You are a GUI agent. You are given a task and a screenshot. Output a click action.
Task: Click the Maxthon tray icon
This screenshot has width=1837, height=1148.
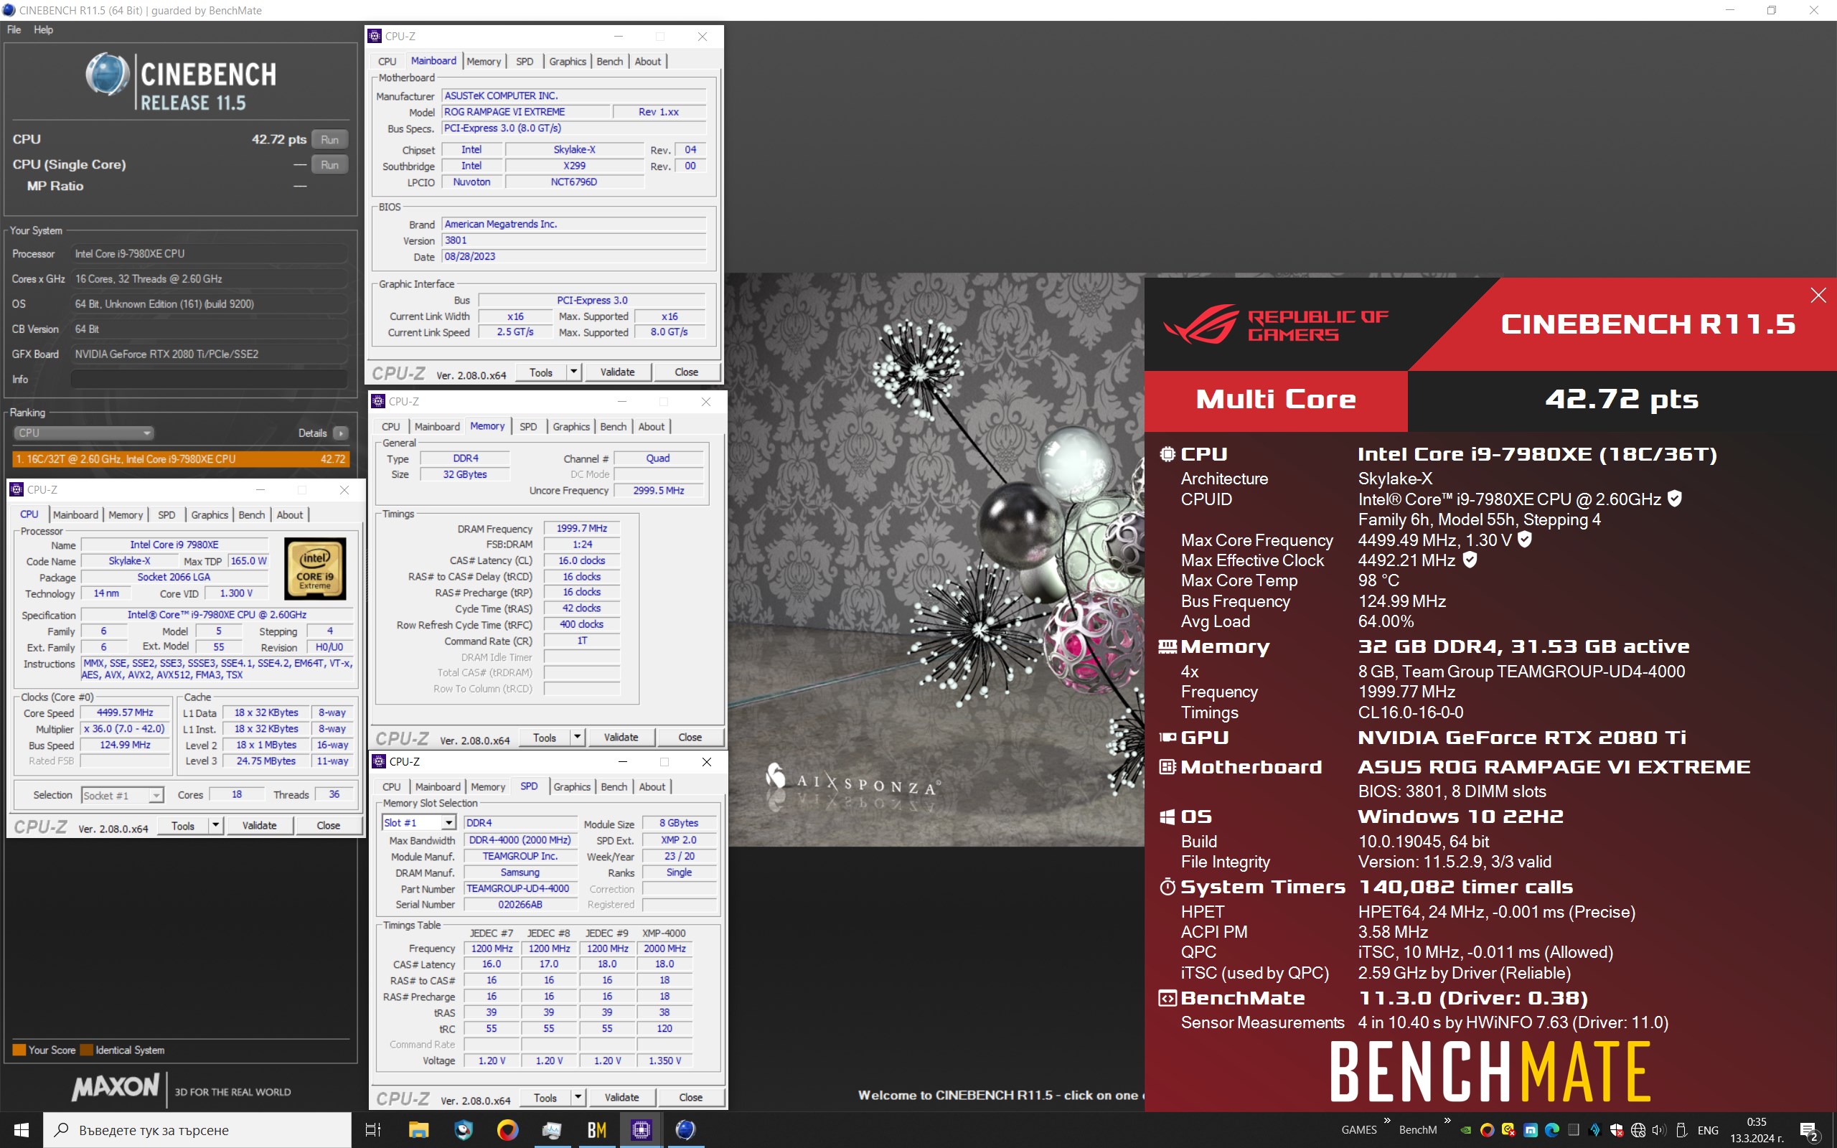(x=1531, y=1130)
